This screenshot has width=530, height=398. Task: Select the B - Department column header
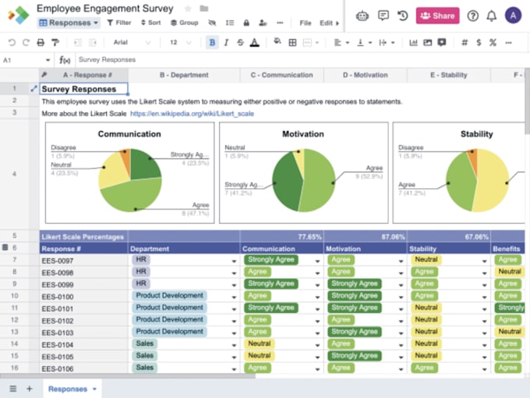point(184,75)
